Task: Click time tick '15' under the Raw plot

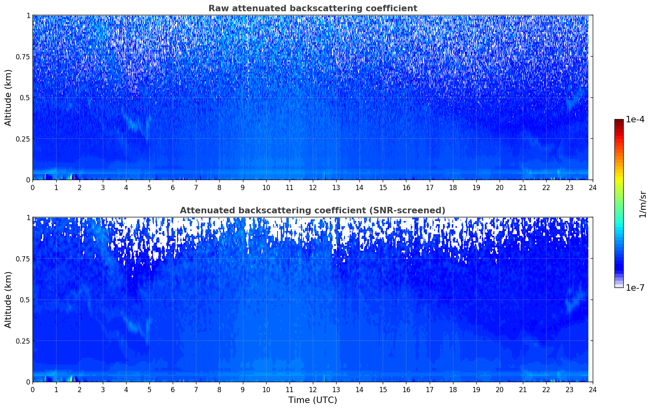Action: point(383,187)
